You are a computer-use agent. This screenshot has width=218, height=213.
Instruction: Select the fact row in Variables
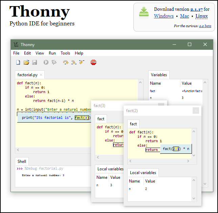pos(176,91)
